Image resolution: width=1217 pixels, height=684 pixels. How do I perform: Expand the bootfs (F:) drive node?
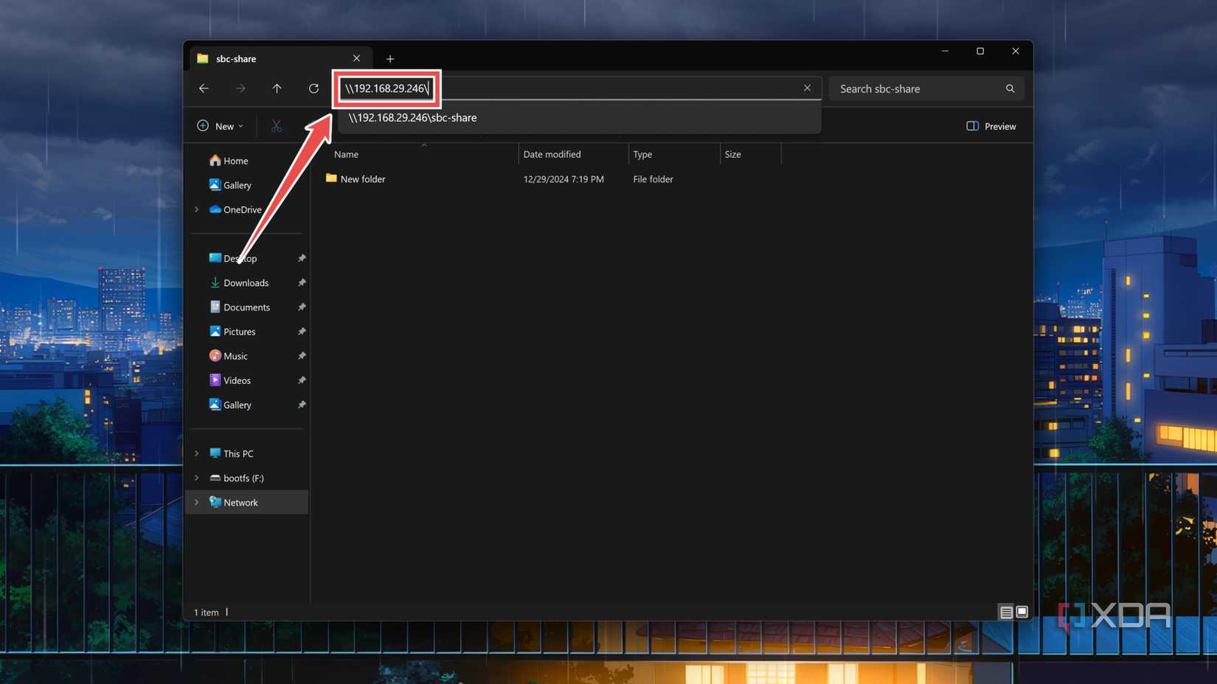197,478
